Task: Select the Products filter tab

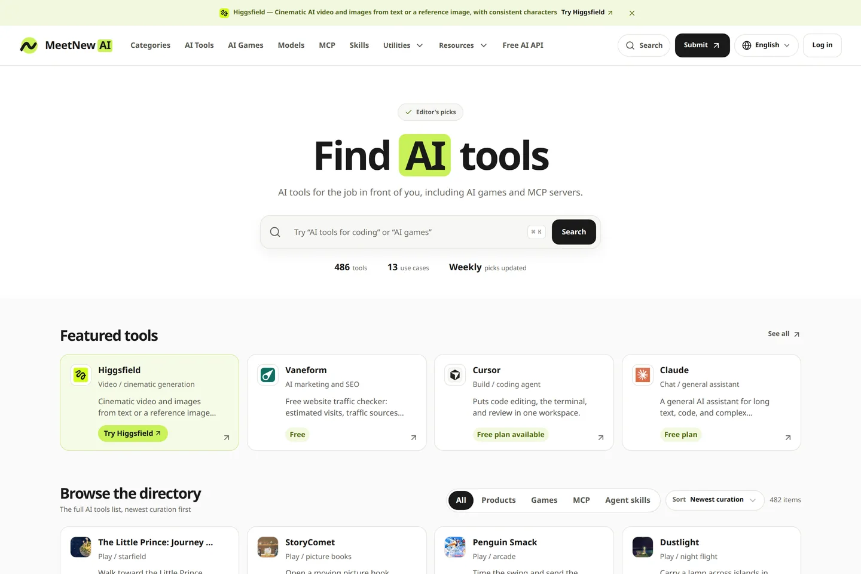Action: click(499, 500)
